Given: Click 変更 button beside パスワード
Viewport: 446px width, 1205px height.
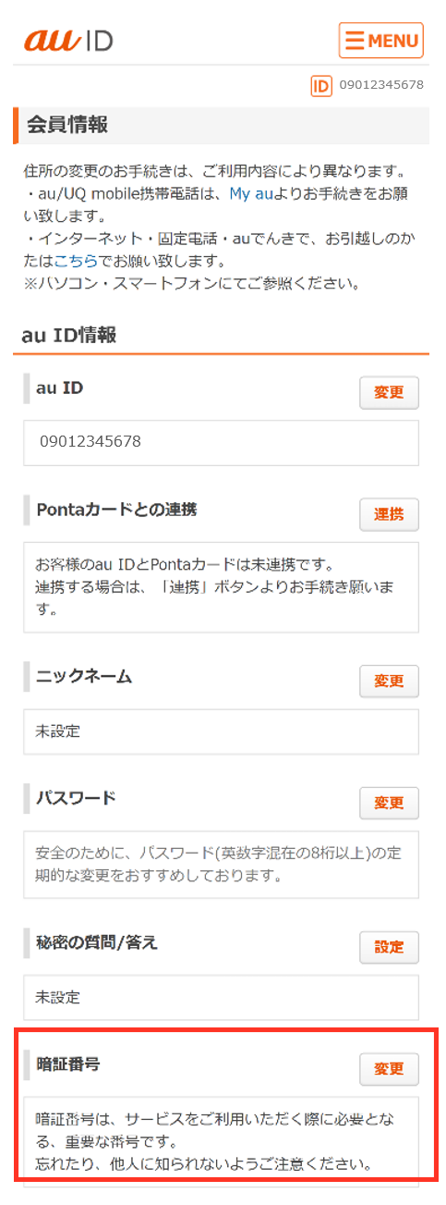Looking at the screenshot, I should (389, 803).
